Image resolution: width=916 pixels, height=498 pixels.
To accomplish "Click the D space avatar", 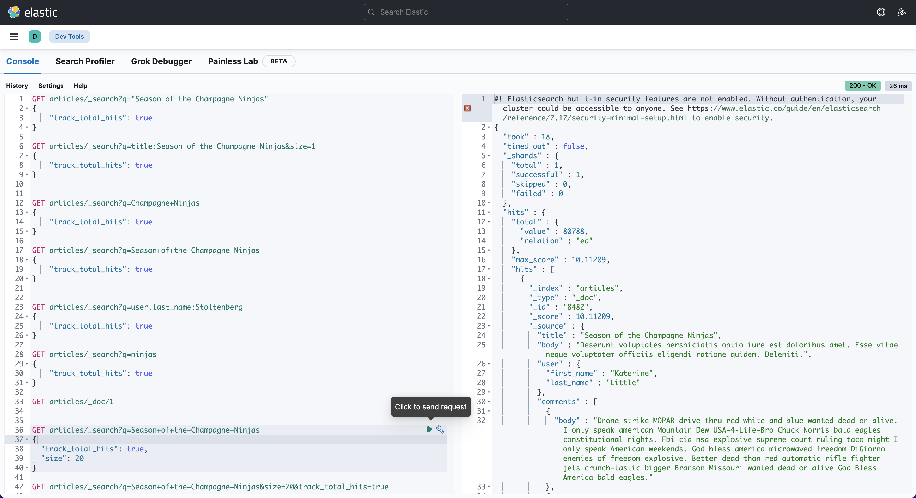I will click(x=35, y=36).
